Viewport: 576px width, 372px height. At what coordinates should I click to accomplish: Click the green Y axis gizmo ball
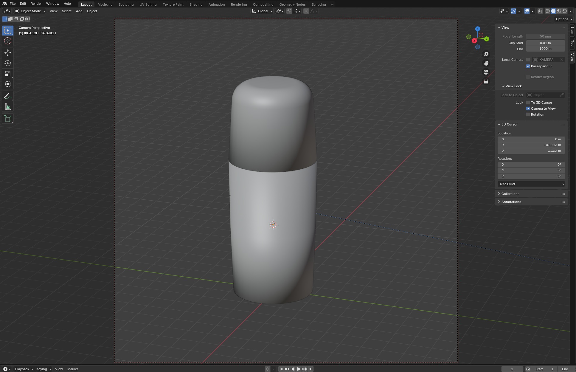487,39
